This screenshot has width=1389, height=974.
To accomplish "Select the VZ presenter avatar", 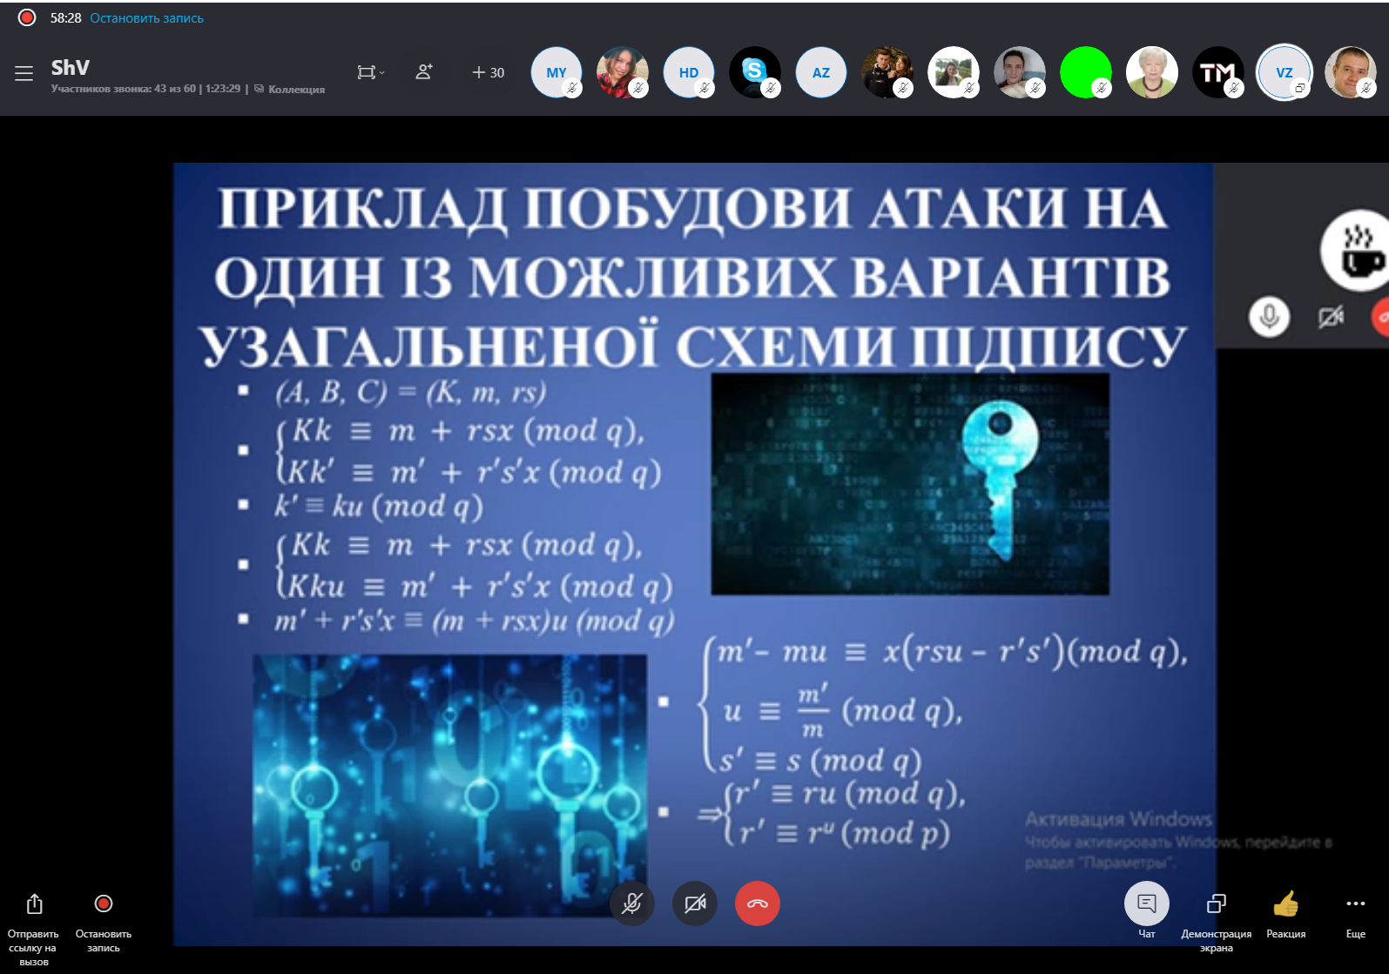I will point(1284,72).
